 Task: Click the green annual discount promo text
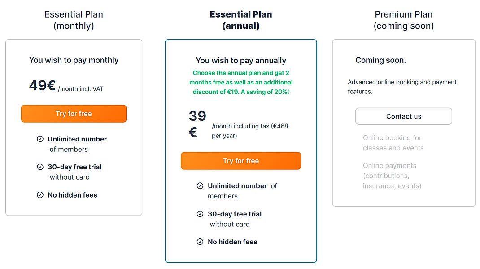point(241,82)
